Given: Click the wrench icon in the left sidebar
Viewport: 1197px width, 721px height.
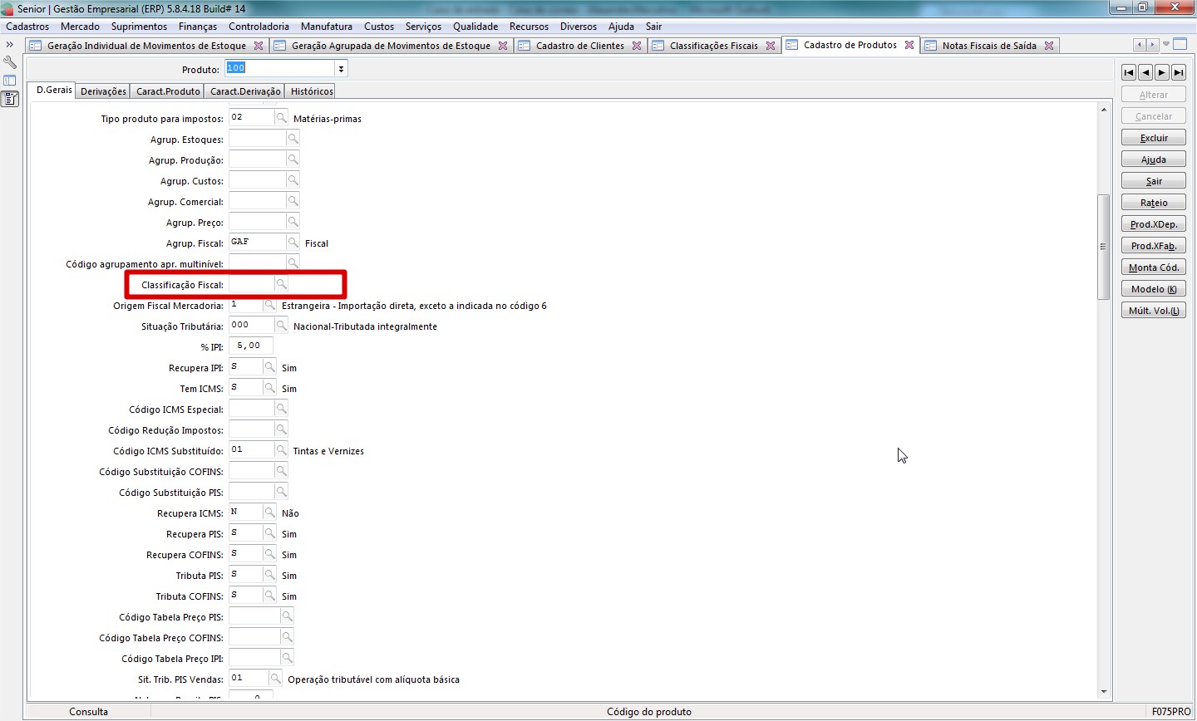Looking at the screenshot, I should click(10, 62).
